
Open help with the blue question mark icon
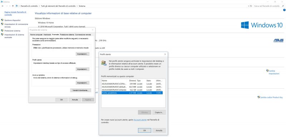point(284,10)
